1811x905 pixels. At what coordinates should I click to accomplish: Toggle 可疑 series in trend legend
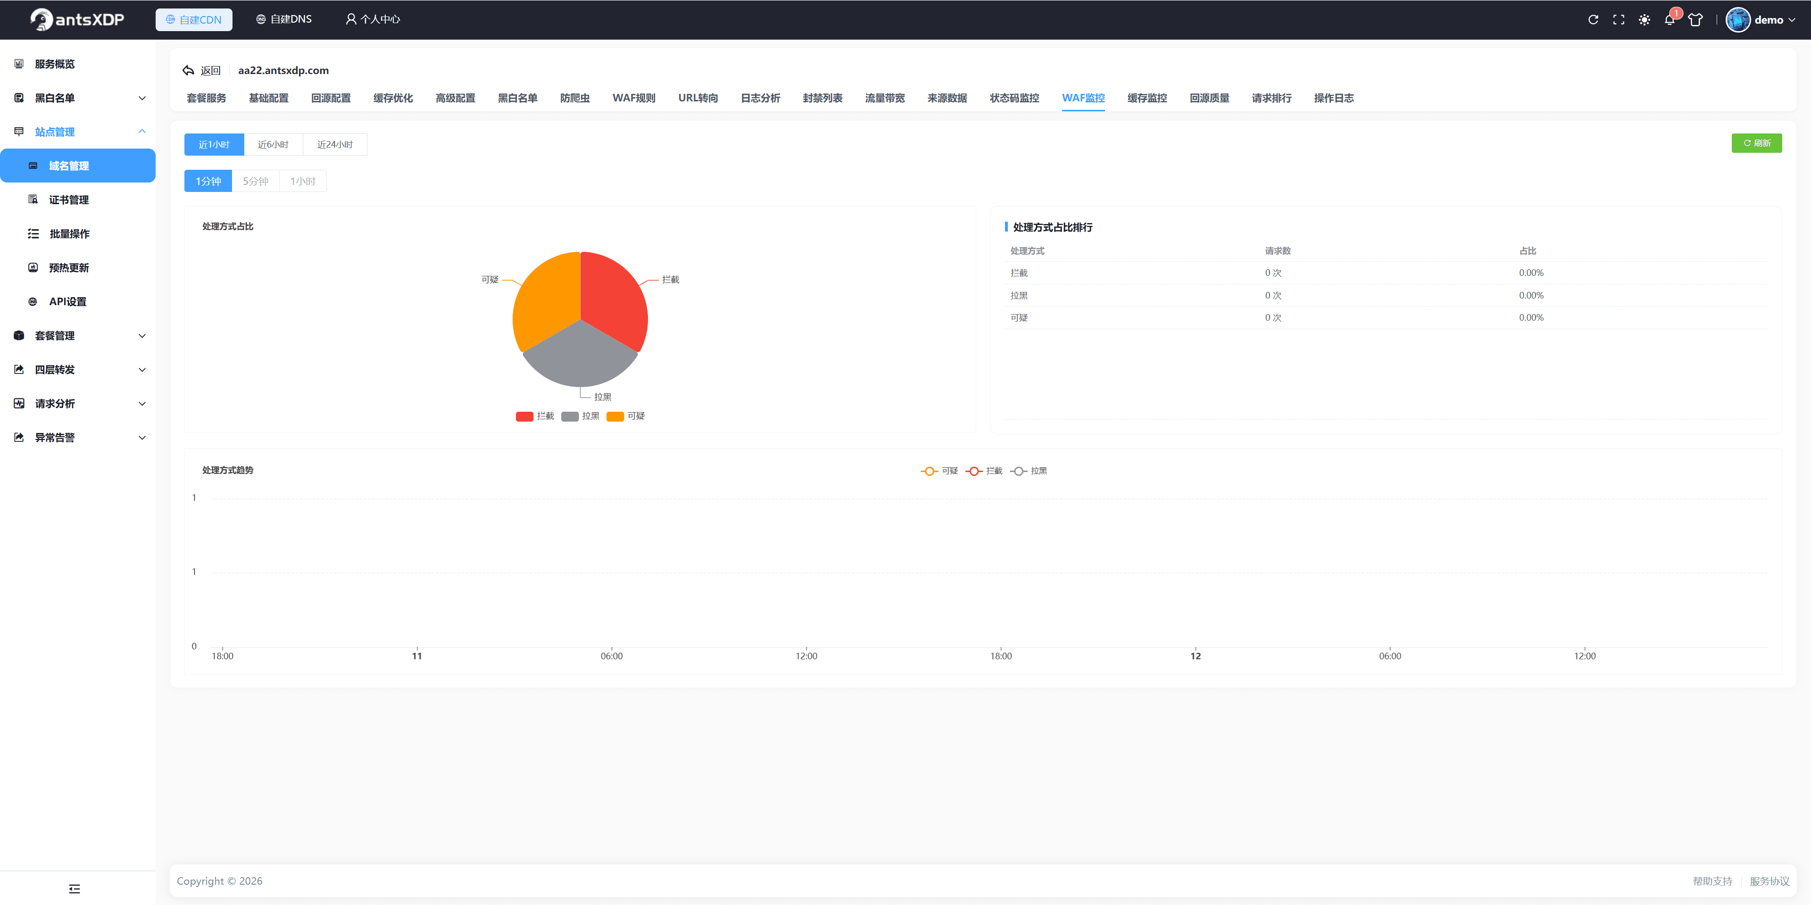coord(939,471)
